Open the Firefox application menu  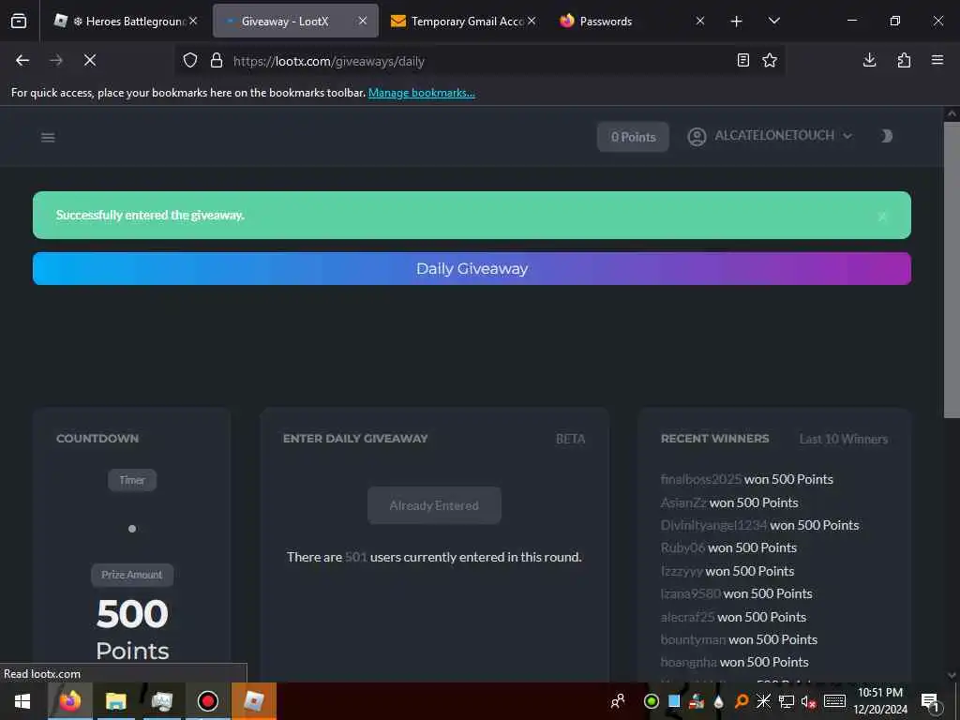[x=937, y=60]
